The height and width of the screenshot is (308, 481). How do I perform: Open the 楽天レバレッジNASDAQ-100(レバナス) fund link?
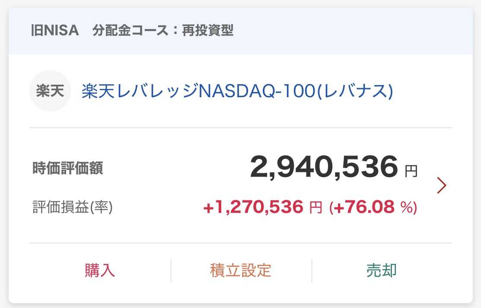pos(237,92)
